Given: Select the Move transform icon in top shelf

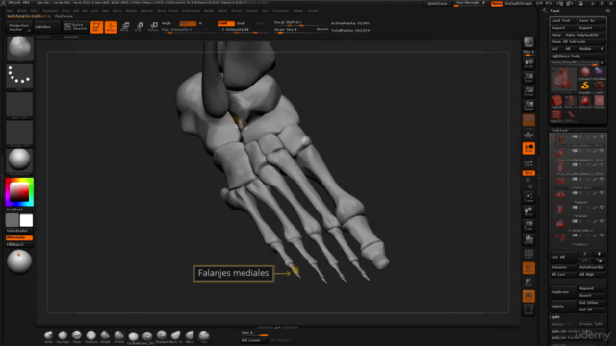Looking at the screenshot, I should (x=125, y=27).
